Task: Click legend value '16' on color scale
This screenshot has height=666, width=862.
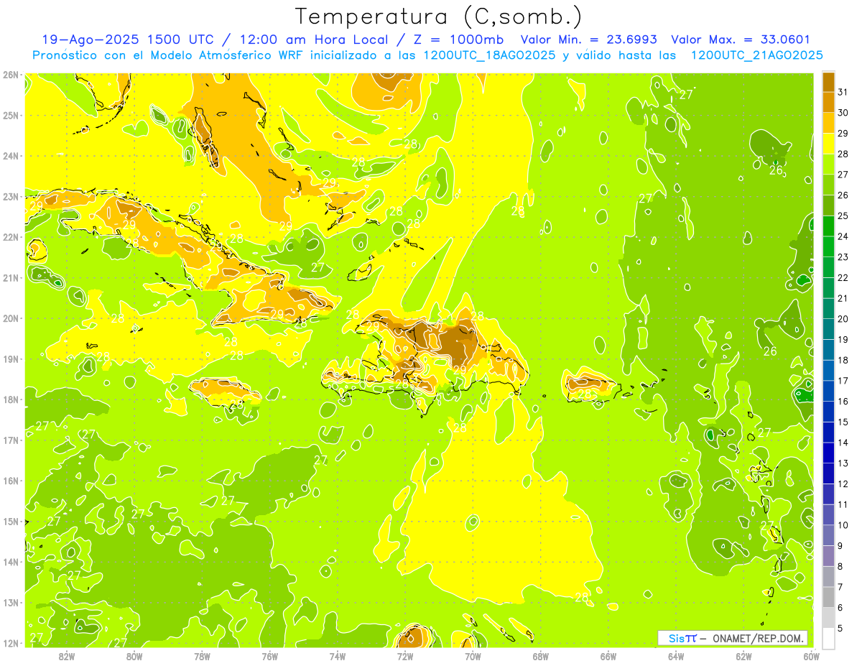Action: pos(843,401)
